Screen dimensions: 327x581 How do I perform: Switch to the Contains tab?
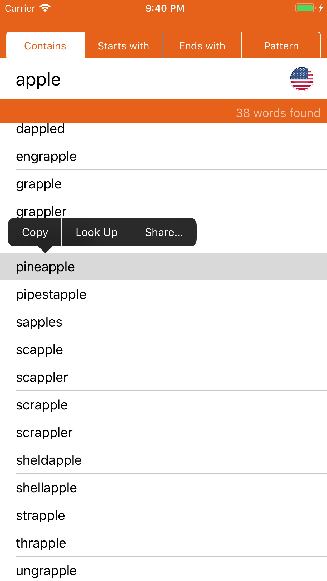tap(45, 46)
